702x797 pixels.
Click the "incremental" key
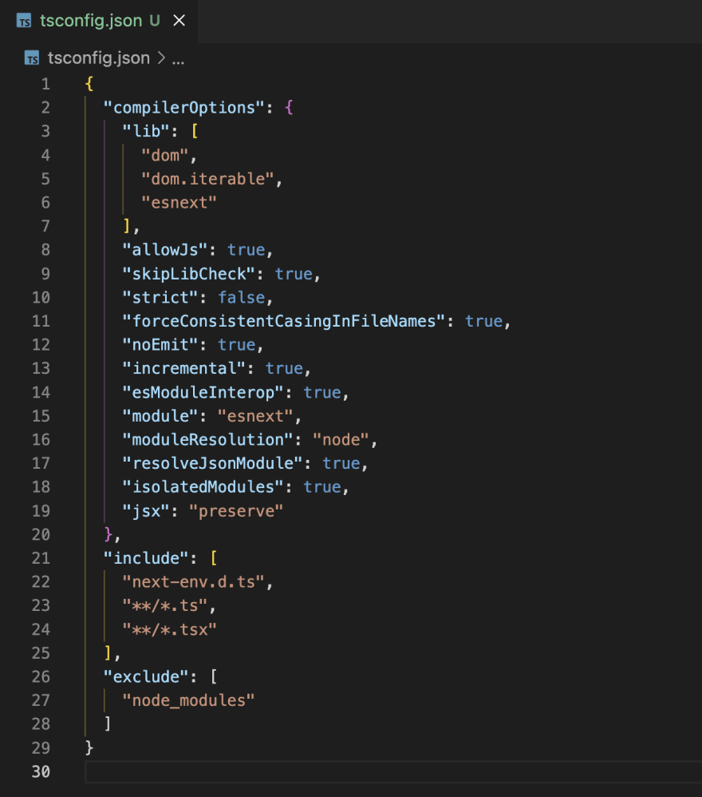(x=184, y=368)
